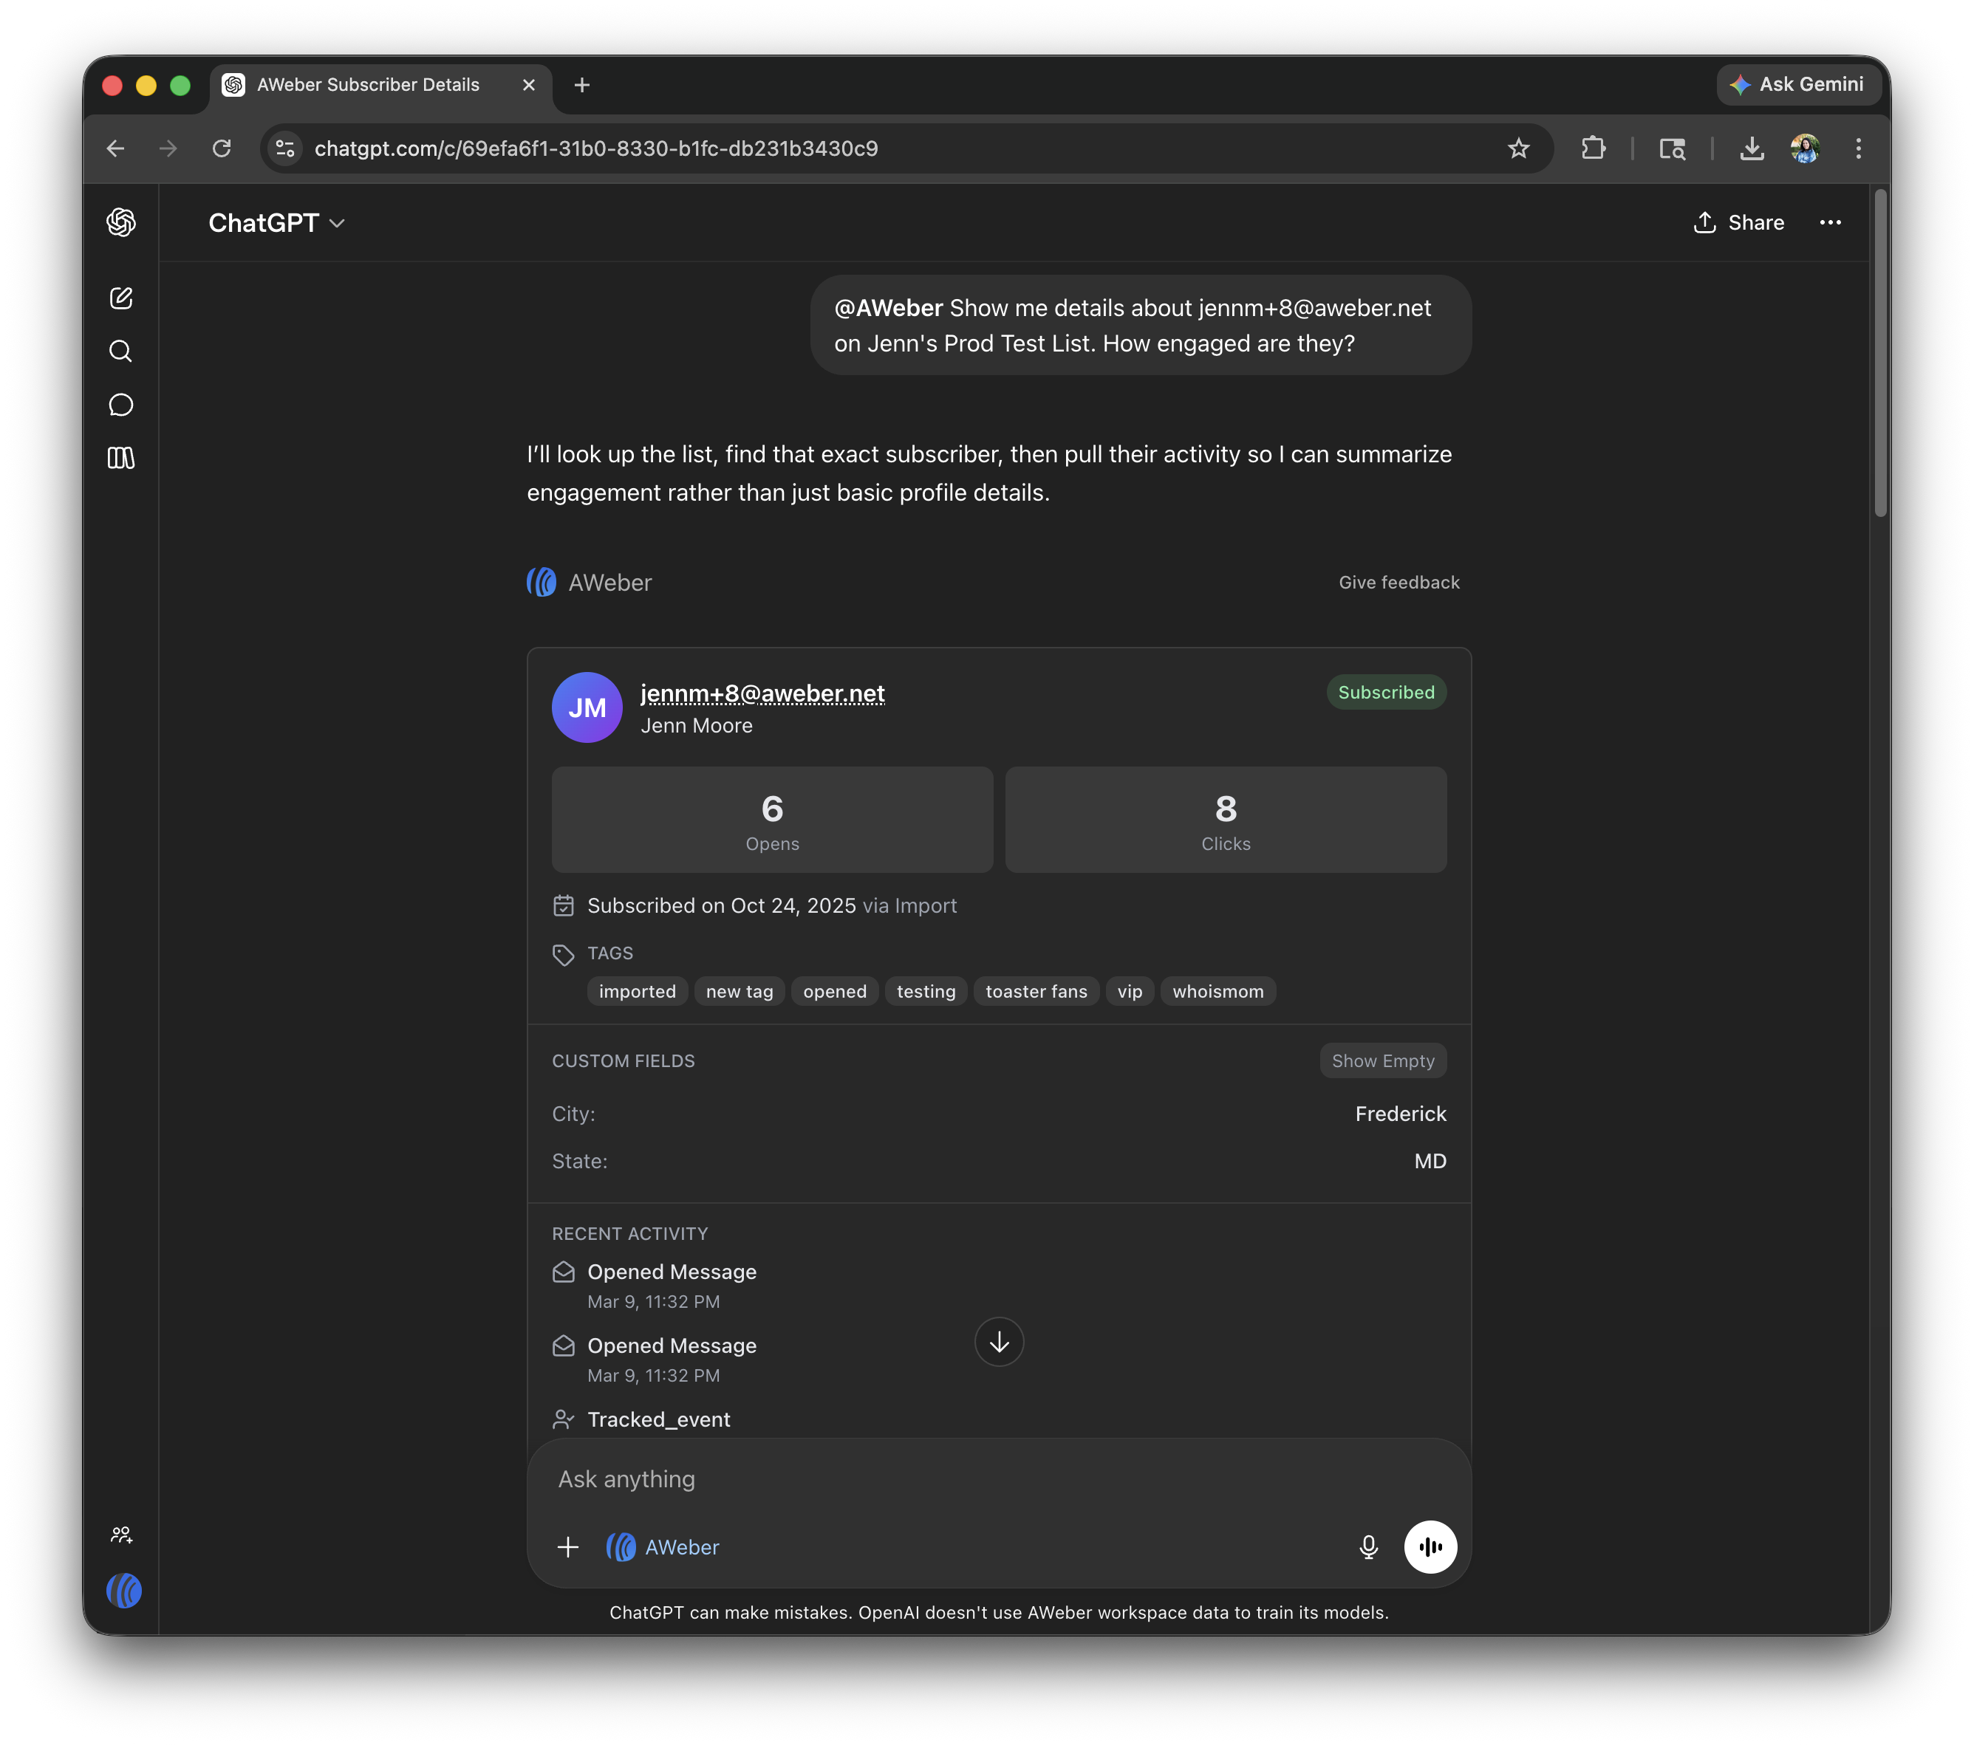Click the invite members icon in sidebar
This screenshot has width=1974, height=1745.
click(x=122, y=1534)
